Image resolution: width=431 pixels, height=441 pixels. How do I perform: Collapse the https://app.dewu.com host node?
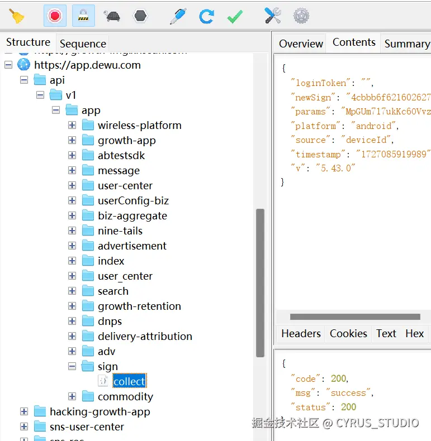[8, 65]
